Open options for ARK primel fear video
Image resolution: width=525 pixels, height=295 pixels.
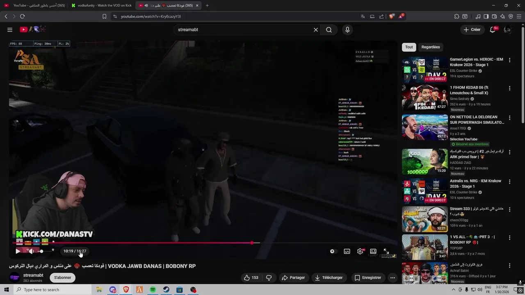point(510,152)
